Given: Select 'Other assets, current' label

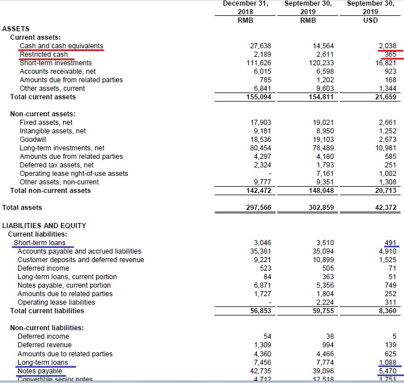Looking at the screenshot, I should (x=52, y=88).
